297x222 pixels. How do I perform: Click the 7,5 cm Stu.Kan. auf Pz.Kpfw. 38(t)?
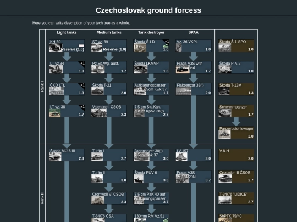[x=151, y=111]
